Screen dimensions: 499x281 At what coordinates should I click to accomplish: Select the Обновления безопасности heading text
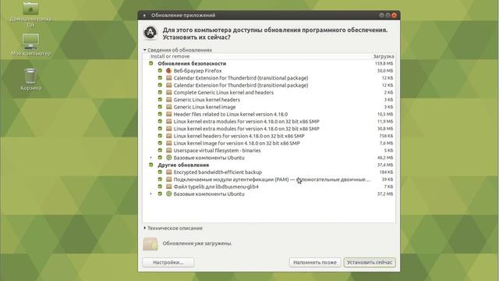[192, 63]
